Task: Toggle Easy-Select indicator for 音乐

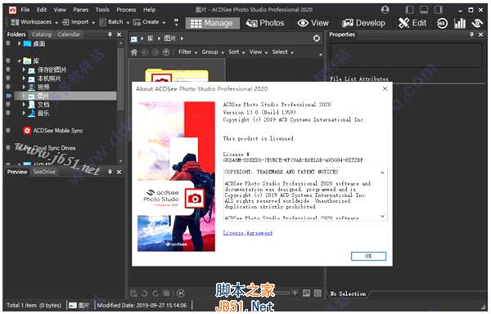Action: click(8, 113)
